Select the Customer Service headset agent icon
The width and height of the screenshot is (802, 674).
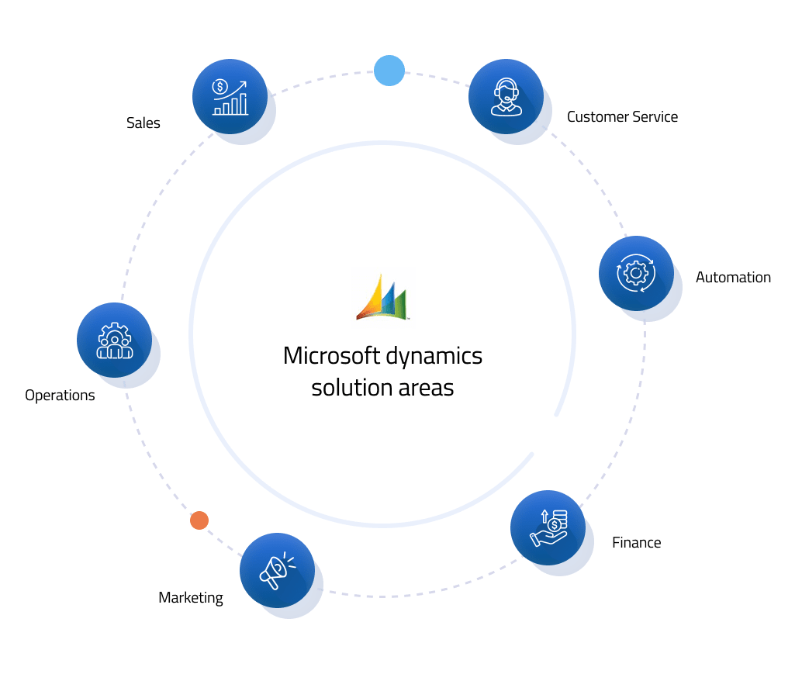click(x=506, y=97)
